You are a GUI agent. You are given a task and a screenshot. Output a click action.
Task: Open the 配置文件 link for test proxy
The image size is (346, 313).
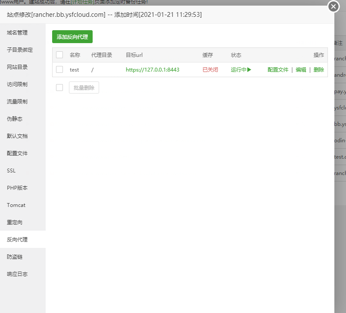tap(277, 69)
